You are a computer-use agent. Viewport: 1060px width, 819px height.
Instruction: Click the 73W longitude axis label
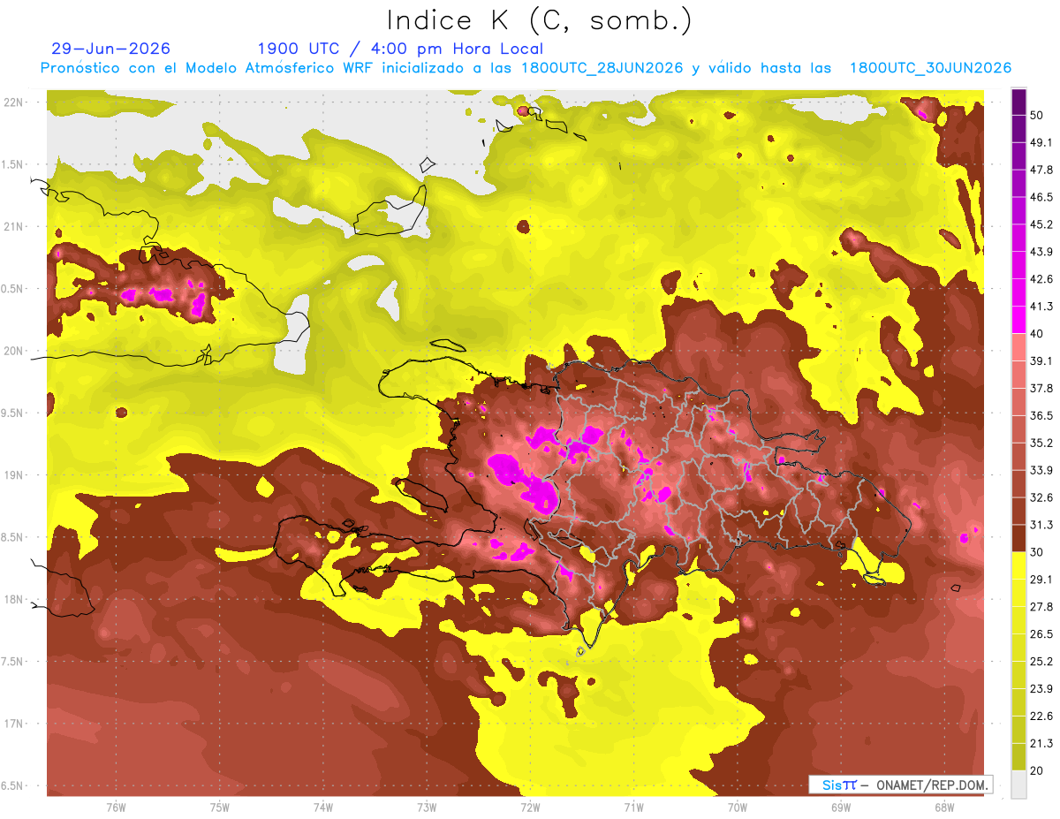click(426, 807)
